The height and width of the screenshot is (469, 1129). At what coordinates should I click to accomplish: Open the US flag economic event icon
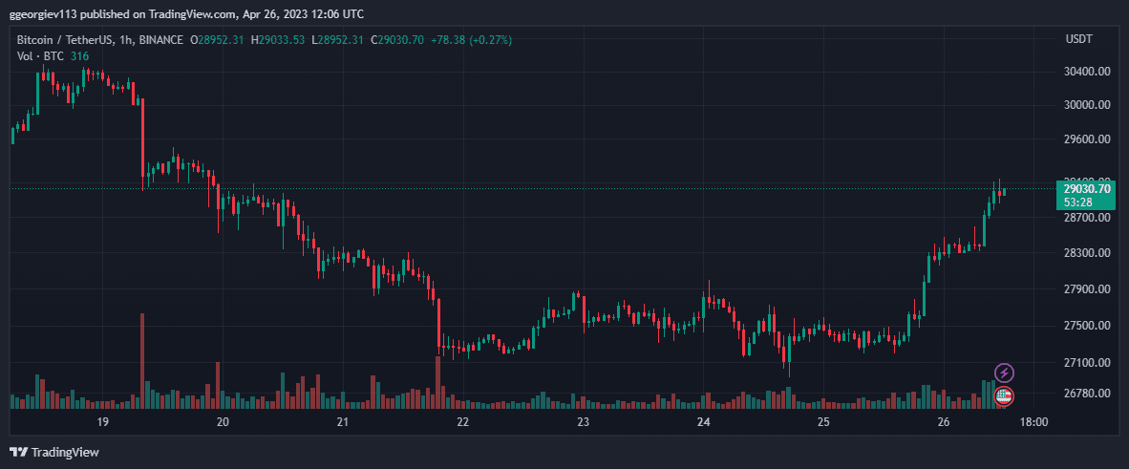[x=1005, y=394]
